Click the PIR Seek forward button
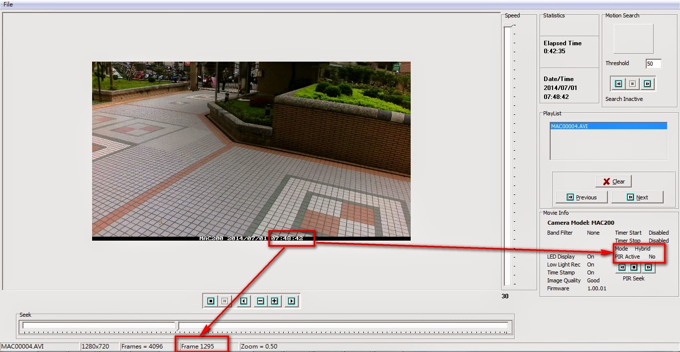 click(x=649, y=267)
